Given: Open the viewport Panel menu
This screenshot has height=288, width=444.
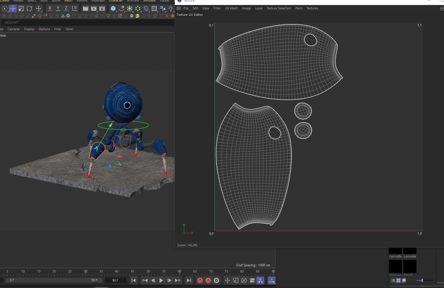Looking at the screenshot, I should (70, 29).
